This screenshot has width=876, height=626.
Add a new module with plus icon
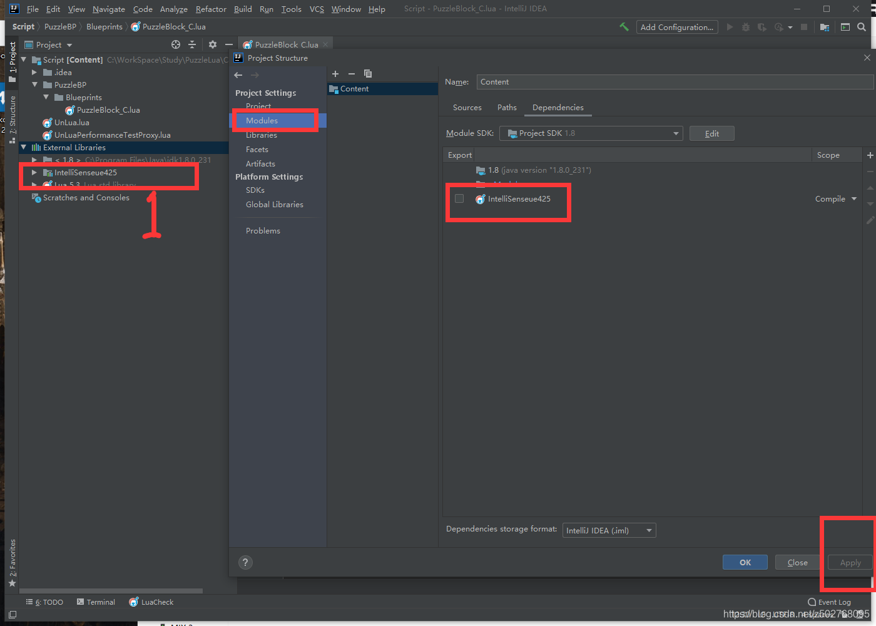pyautogui.click(x=335, y=74)
